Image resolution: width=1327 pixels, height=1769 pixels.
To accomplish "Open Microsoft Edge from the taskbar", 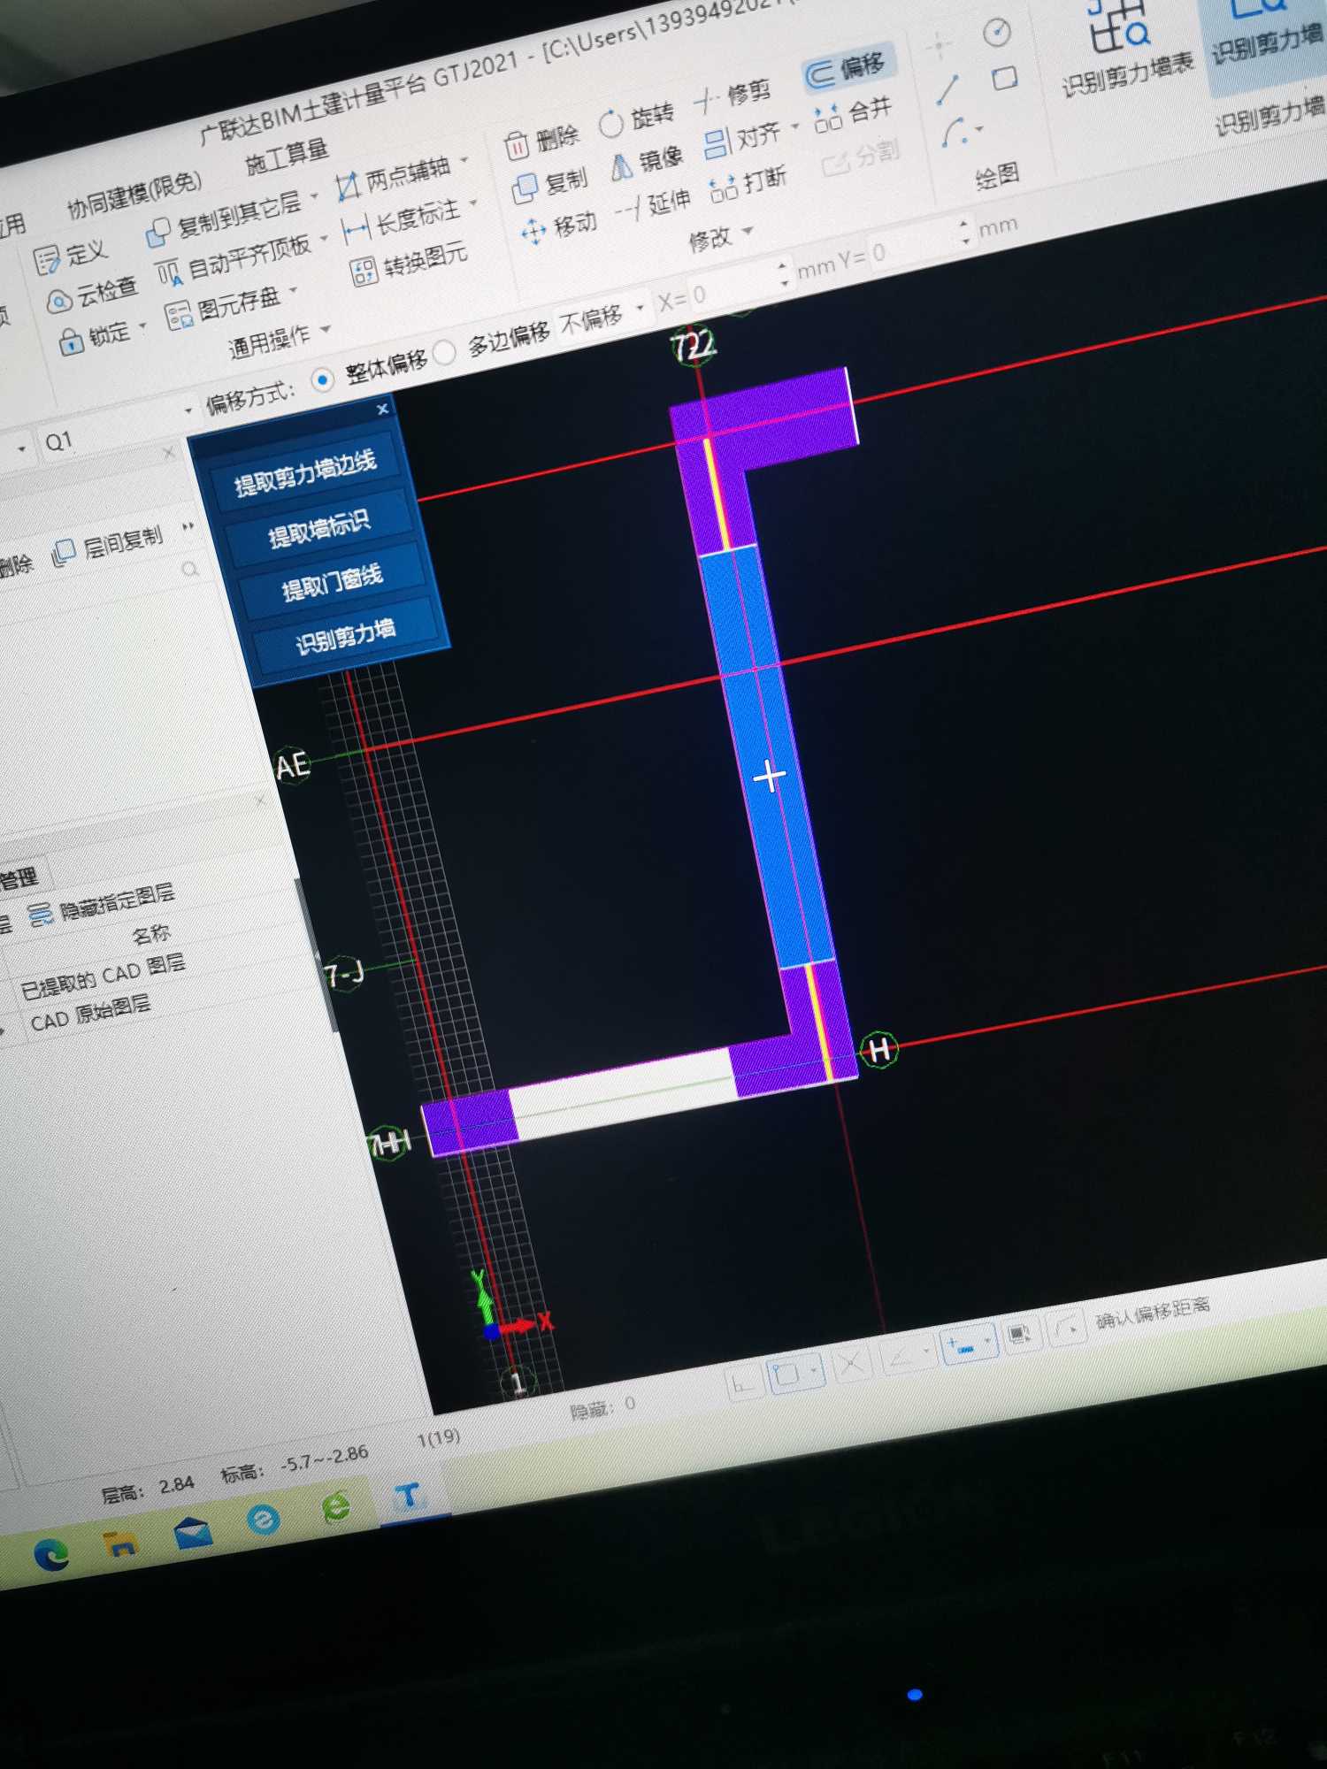I will (51, 1554).
